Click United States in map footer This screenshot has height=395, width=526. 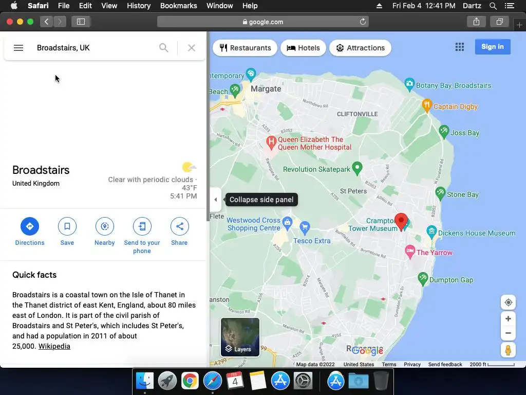[x=359, y=365]
